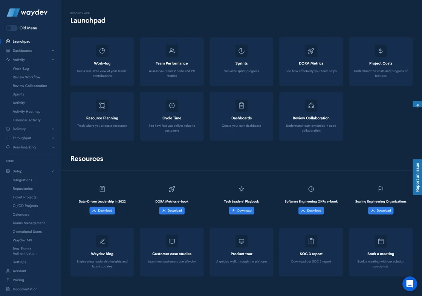Screen dimensions: 422x296
Task: Open Sprints in the Activity submenu
Action: [x=18, y=94]
